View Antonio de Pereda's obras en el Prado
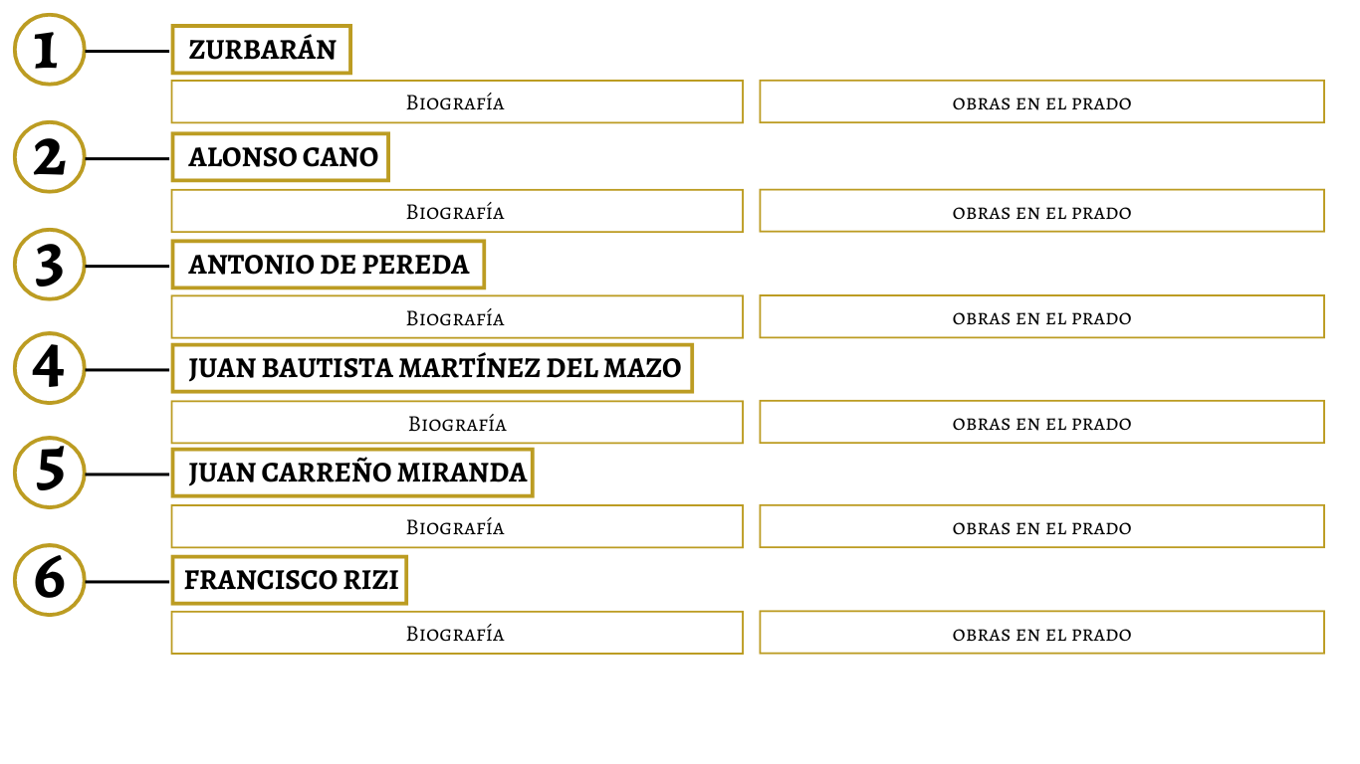Screen dimensions: 1360x764 (x=1041, y=316)
